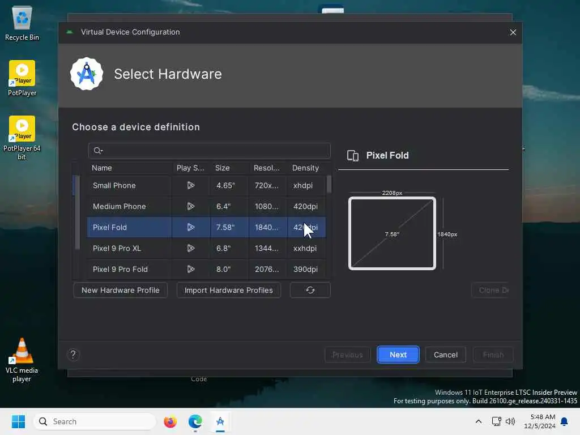580x435 pixels.
Task: Click the device category list scrollbar
Action: tap(77, 212)
